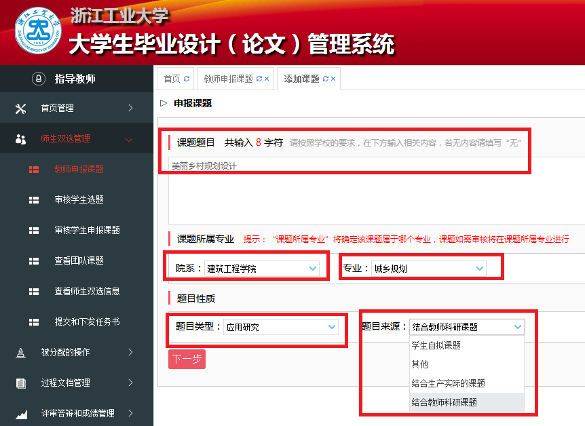
Task: Click the refresh icon on 首页 tab
Action: coord(187,79)
